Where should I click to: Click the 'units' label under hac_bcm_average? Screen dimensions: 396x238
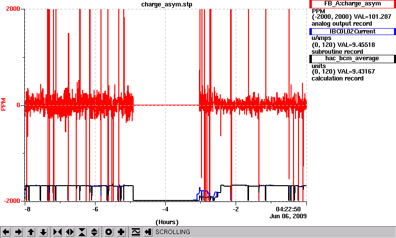pos(318,66)
